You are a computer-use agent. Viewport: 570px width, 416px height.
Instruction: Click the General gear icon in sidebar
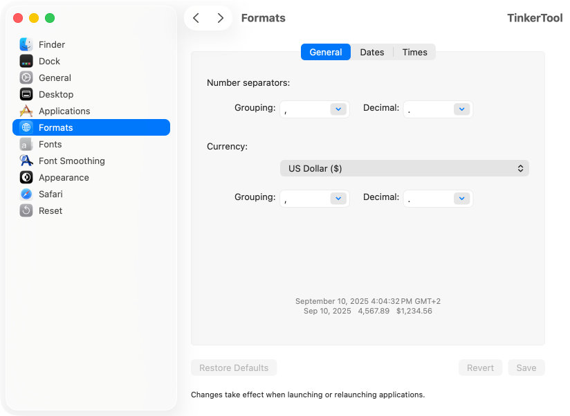tap(26, 78)
